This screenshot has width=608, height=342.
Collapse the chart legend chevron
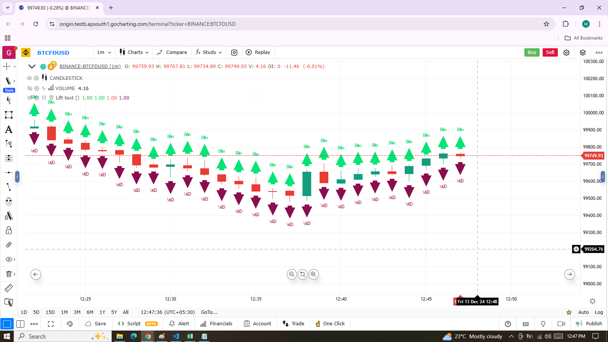pos(32,66)
